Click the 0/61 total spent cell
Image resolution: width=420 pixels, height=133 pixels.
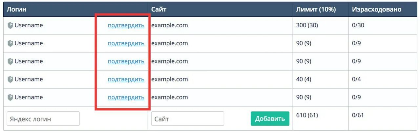point(358,115)
